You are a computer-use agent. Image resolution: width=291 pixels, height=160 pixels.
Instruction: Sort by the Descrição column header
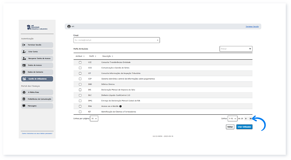coord(108,56)
